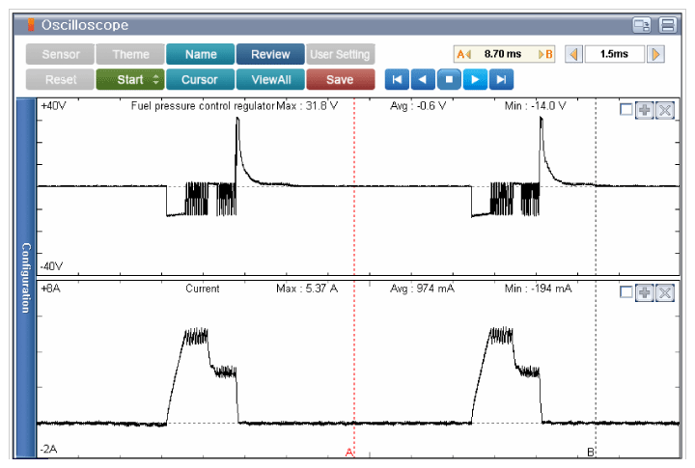Click the ViewAll button
The image size is (695, 468).
click(270, 79)
